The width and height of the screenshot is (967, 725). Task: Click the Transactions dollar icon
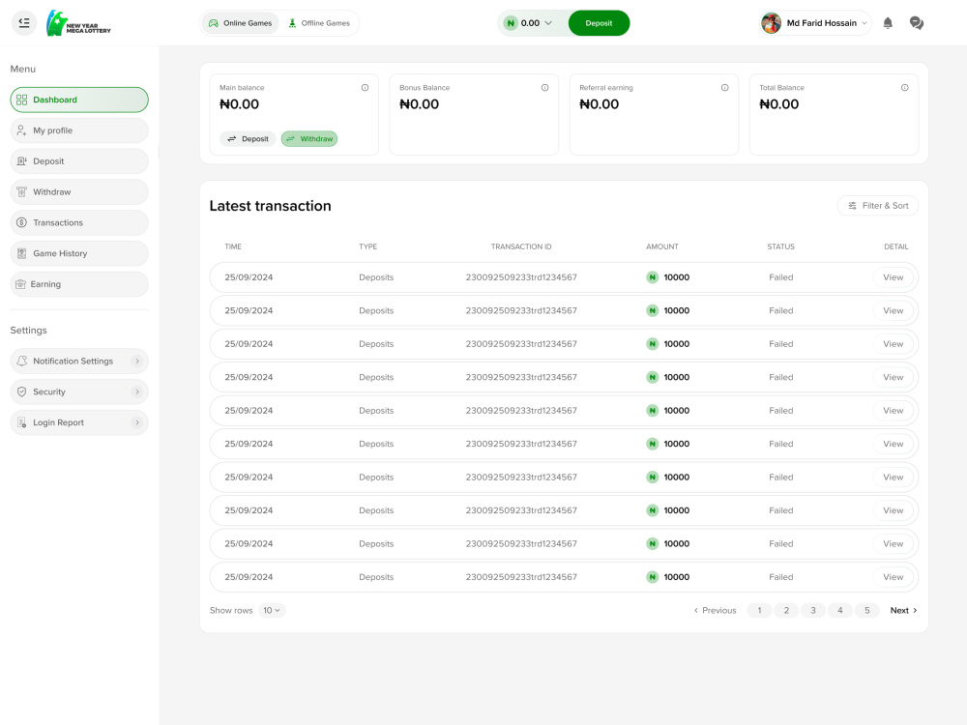pyautogui.click(x=21, y=222)
